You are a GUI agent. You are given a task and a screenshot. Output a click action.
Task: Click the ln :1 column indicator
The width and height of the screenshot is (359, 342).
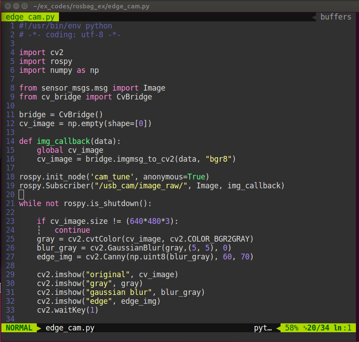pyautogui.click(x=343, y=328)
